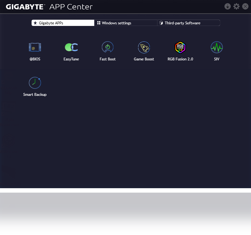Launch the @BIOS chip icon
The width and height of the screenshot is (251, 235).
tap(35, 48)
